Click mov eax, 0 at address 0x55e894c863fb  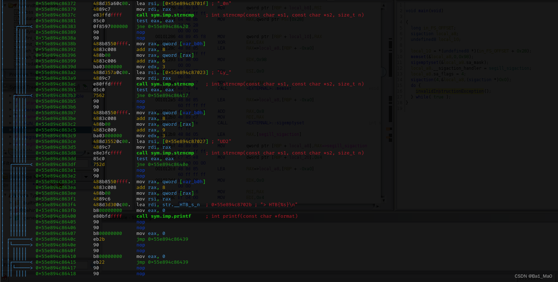click(x=151, y=211)
